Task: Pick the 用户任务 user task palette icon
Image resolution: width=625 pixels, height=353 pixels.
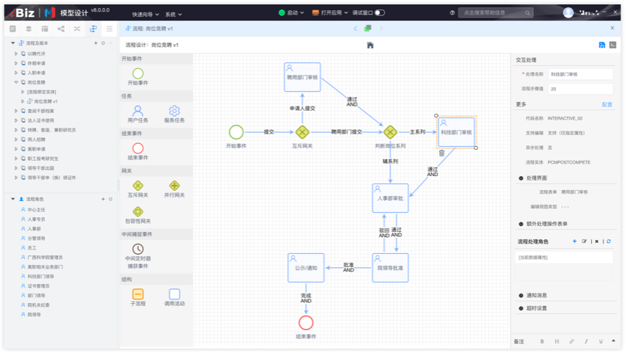Action: point(138,110)
